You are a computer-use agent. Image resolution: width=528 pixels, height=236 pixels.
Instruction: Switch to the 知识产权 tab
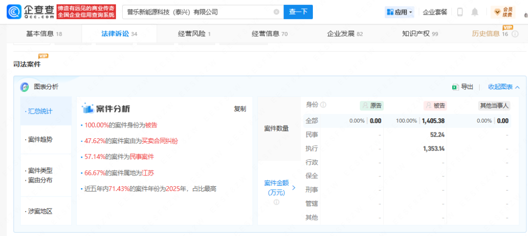(419, 34)
